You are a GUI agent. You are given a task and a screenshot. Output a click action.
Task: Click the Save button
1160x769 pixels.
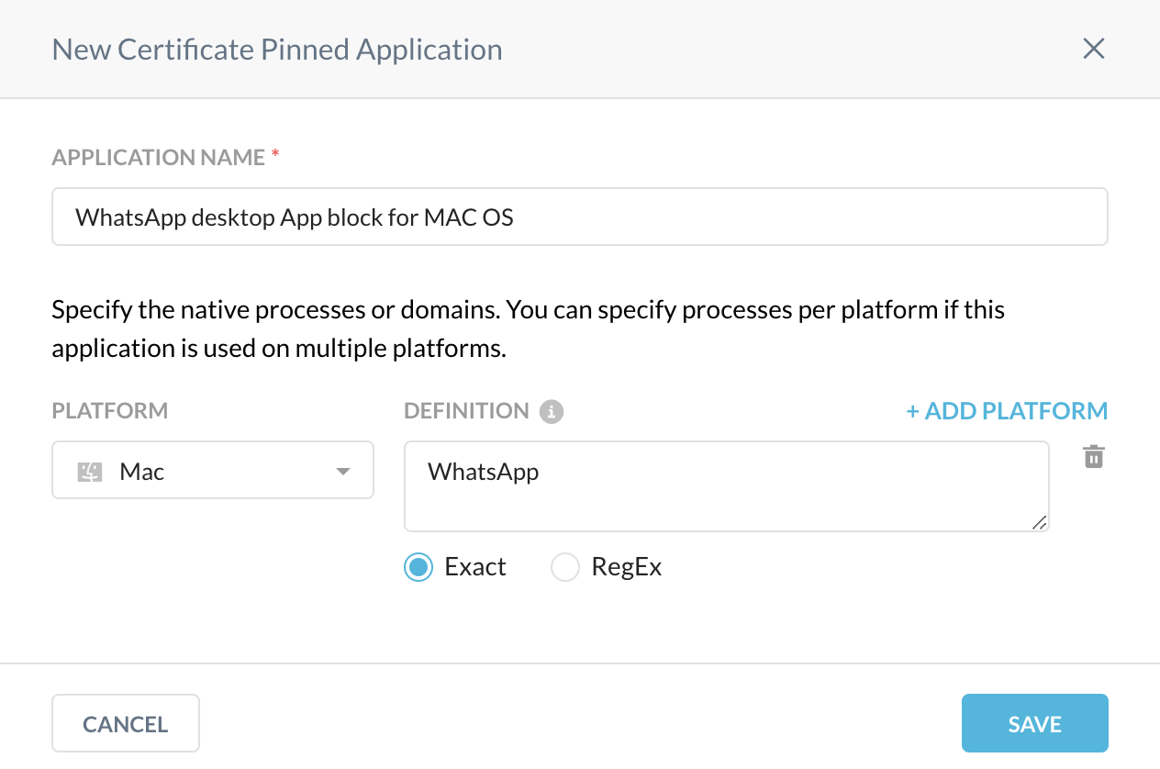point(1035,723)
